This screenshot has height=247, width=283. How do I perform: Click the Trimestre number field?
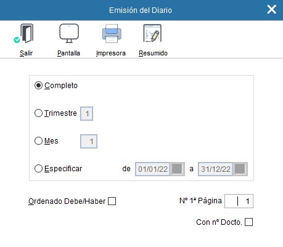click(x=86, y=113)
